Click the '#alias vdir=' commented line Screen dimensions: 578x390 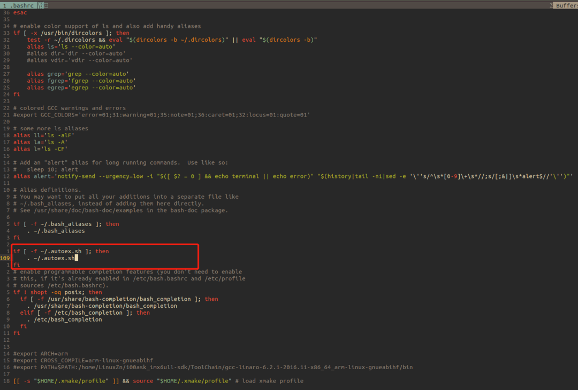(x=79, y=60)
